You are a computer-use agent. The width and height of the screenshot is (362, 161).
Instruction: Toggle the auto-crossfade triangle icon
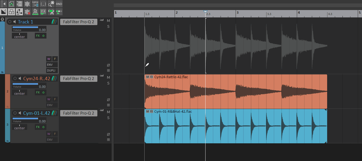point(4,12)
